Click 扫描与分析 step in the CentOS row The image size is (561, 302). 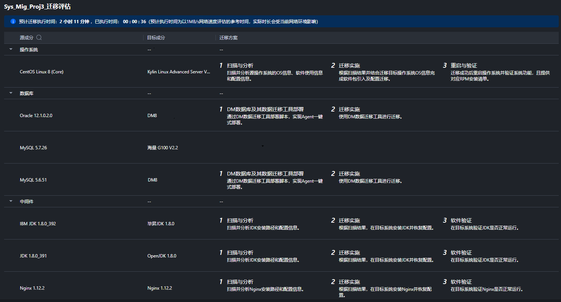(240, 65)
